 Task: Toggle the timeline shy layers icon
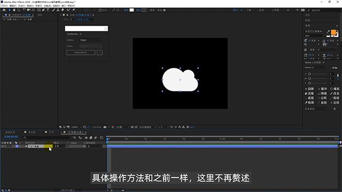pos(86,138)
